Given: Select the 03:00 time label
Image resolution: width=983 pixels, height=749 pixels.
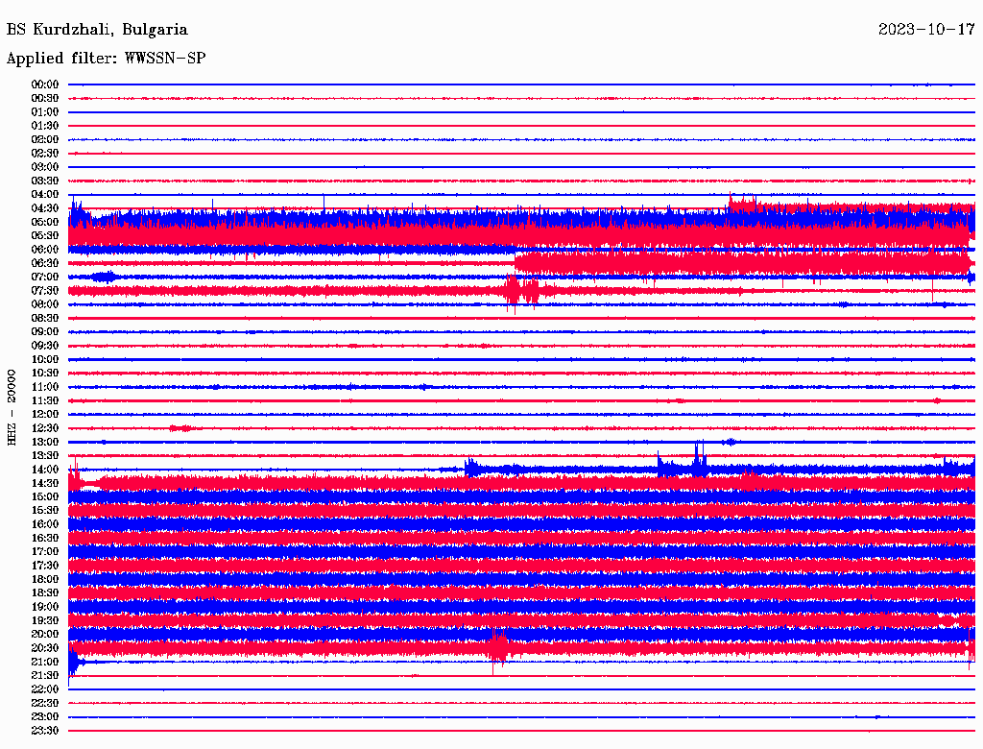Looking at the screenshot, I should [x=44, y=167].
